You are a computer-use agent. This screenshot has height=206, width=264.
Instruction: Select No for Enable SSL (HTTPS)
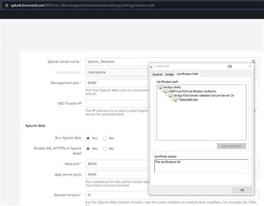(105, 149)
